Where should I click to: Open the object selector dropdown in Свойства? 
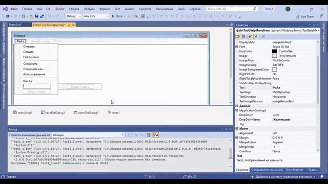[319, 31]
